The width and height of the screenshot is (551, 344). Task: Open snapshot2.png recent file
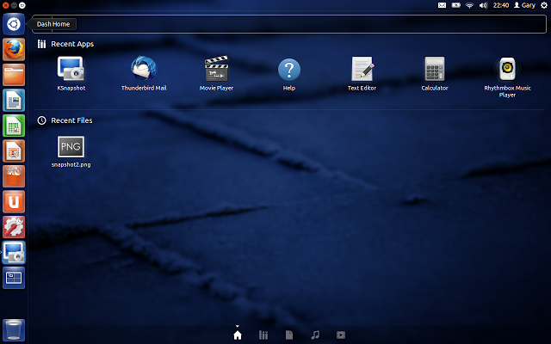pos(71,151)
